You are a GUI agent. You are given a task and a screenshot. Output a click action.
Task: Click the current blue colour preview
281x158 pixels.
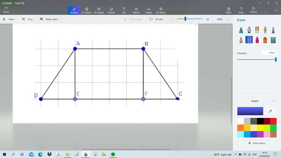click(250, 111)
